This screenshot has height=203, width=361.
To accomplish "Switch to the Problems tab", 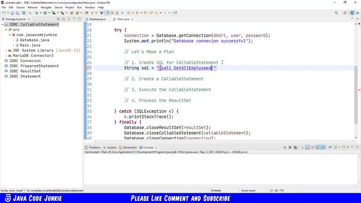I will [93, 147].
